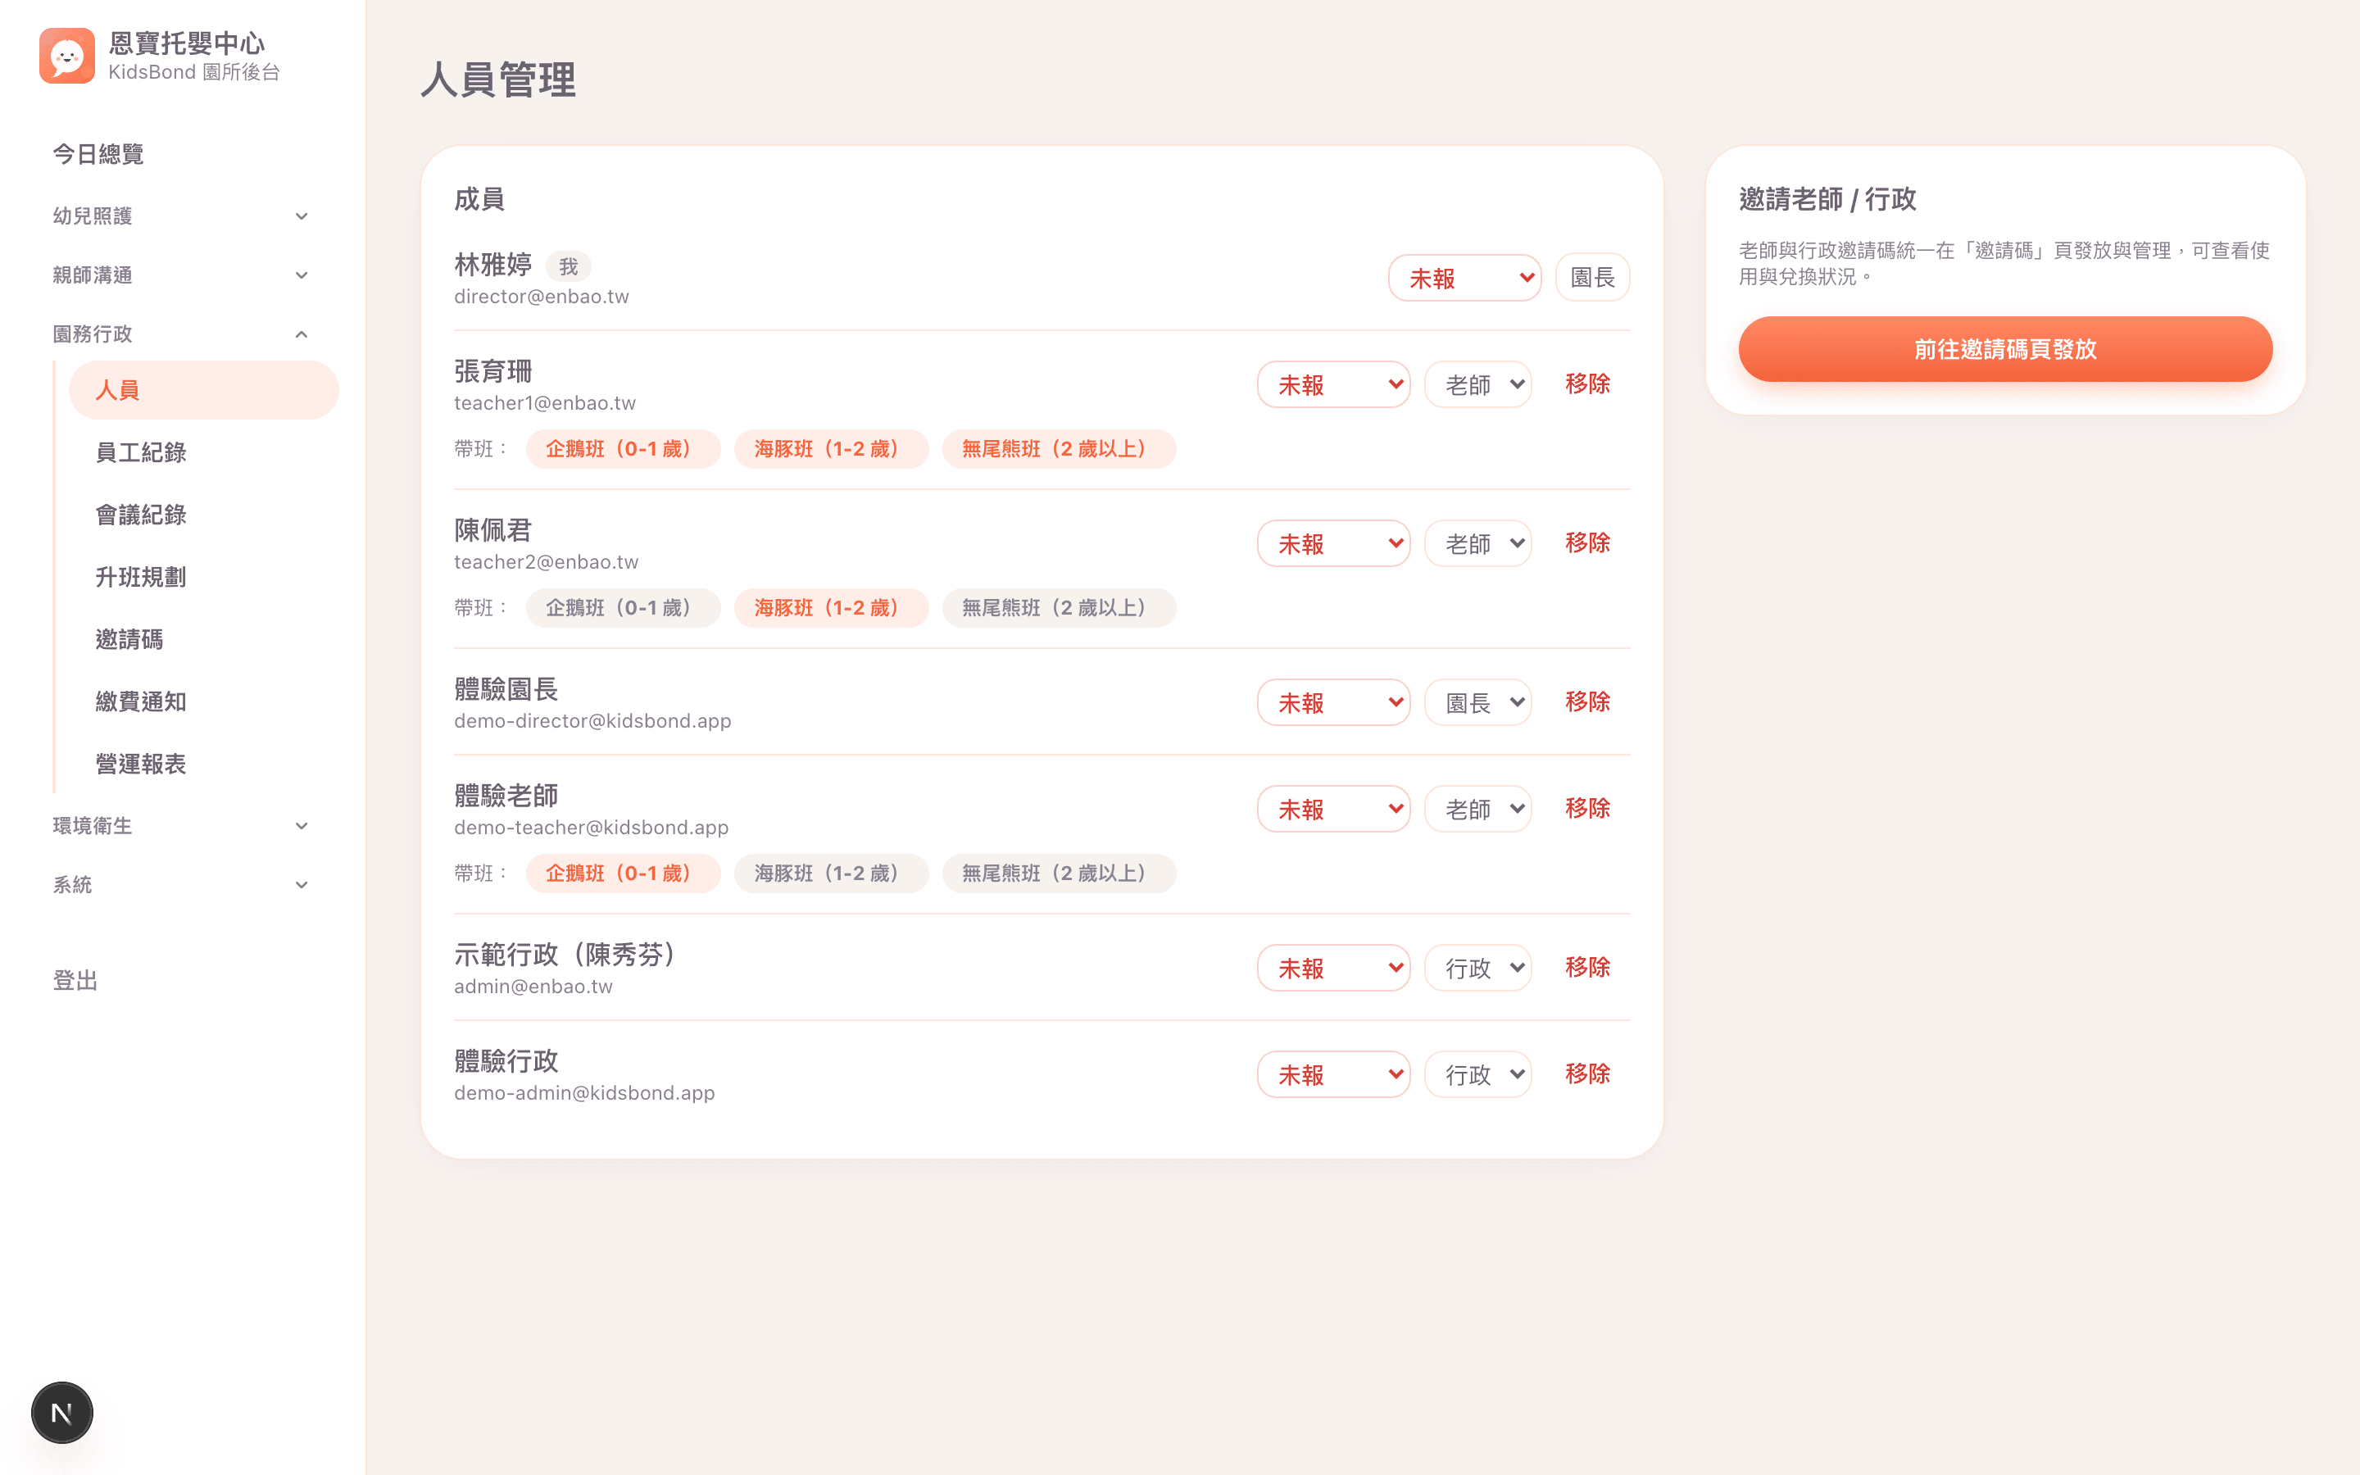Open 陳佩君's 未報 status dropdown
Screen dimensions: 2360x1475
click(1333, 543)
